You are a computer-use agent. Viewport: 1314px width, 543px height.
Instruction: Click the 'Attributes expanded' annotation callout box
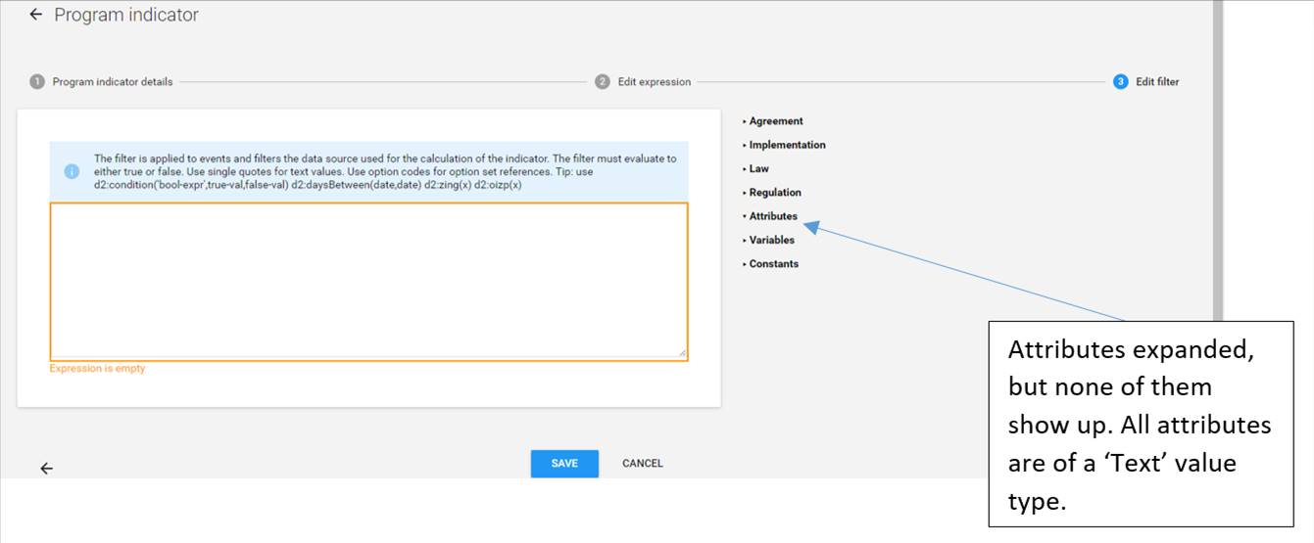[1140, 424]
